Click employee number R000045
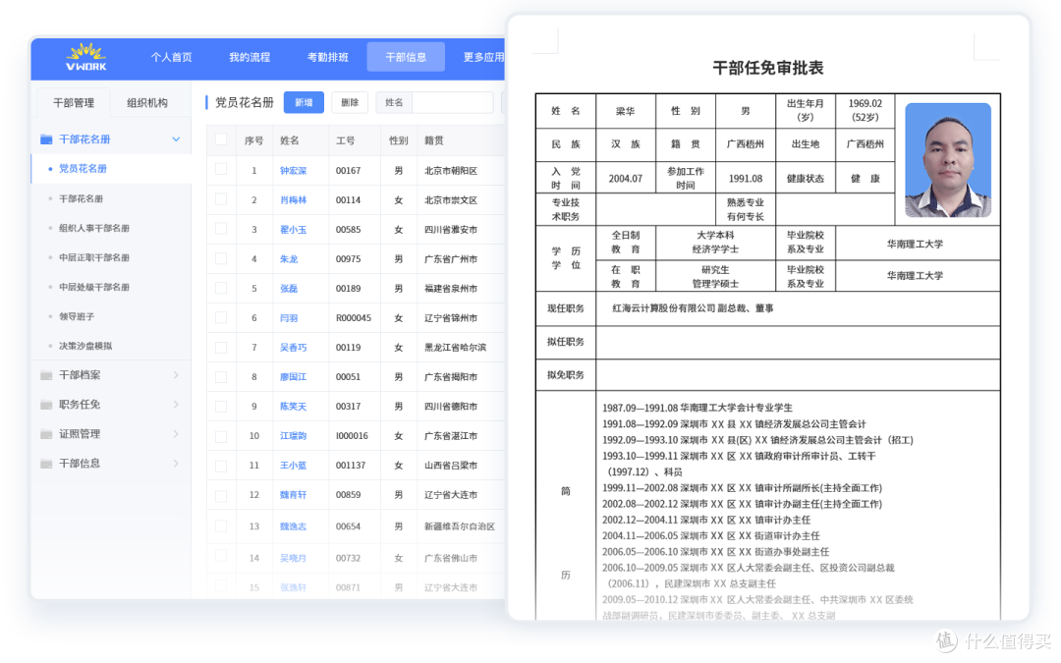Screen dimensions: 1061x663 (x=354, y=318)
